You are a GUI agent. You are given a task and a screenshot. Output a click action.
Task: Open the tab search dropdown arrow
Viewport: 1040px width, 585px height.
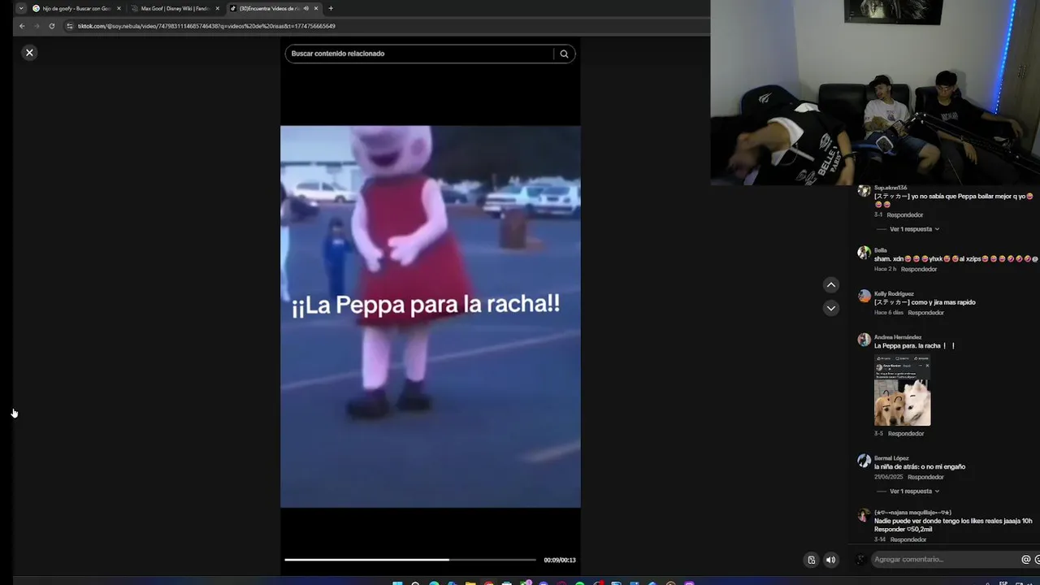tap(21, 8)
